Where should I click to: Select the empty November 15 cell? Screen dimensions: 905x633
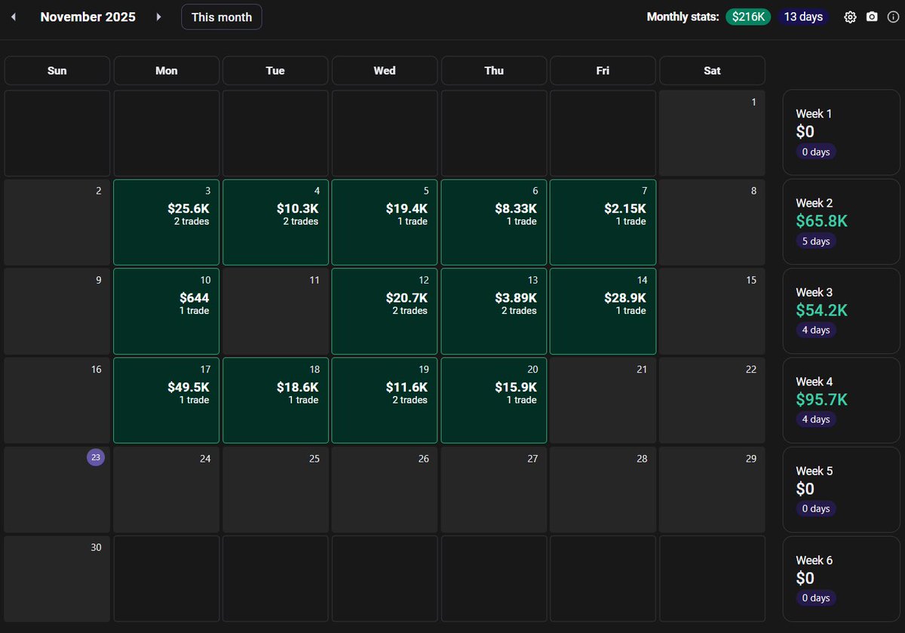(712, 311)
